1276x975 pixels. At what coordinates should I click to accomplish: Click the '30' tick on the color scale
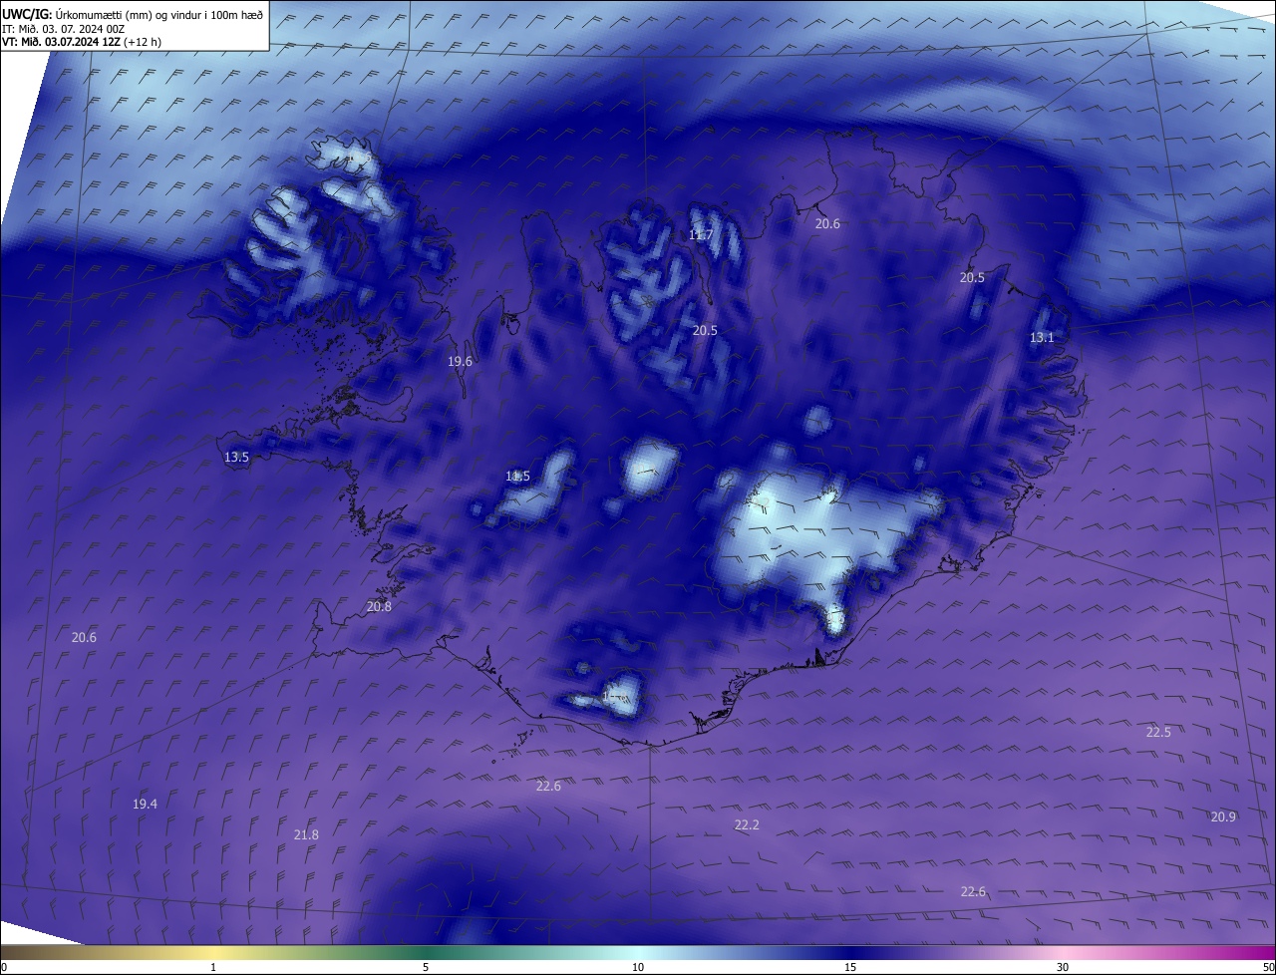[1063, 967]
